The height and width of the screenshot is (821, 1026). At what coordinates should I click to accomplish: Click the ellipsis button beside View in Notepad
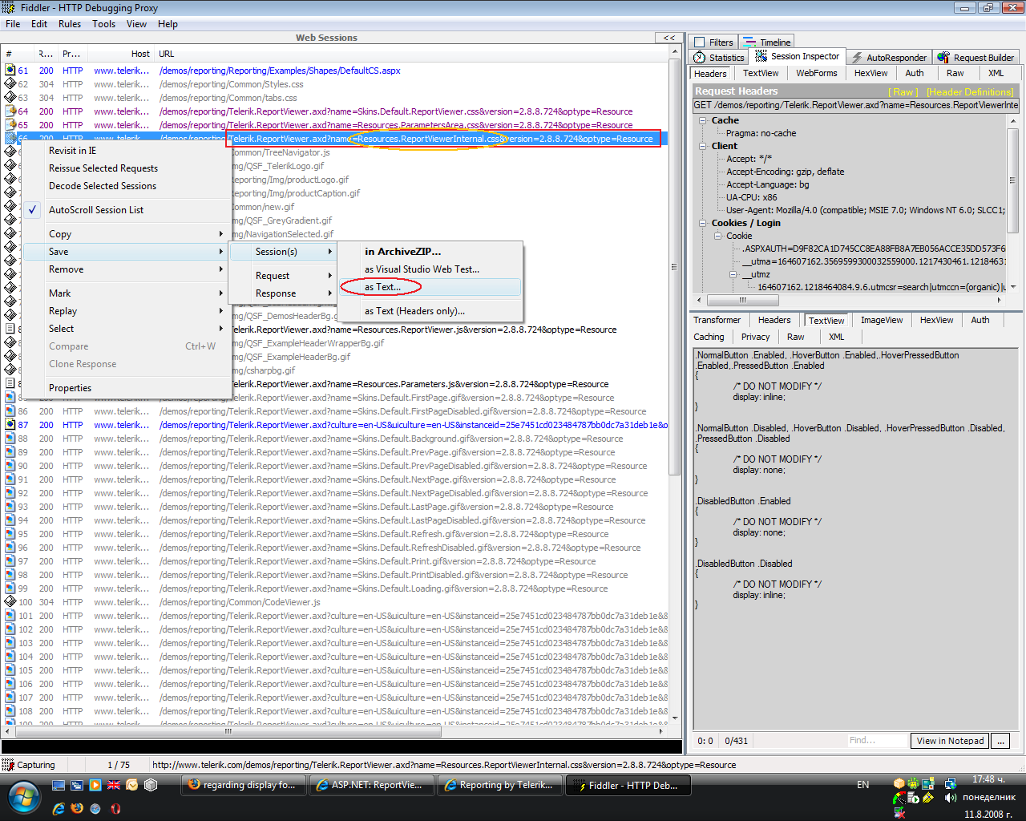[1000, 741]
